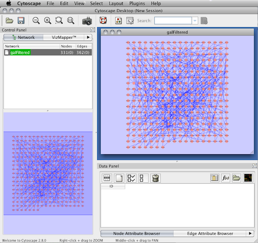Viewport: 258px width, 243px height.
Task: Expand the Search field dropdown arrow
Action: (195, 20)
